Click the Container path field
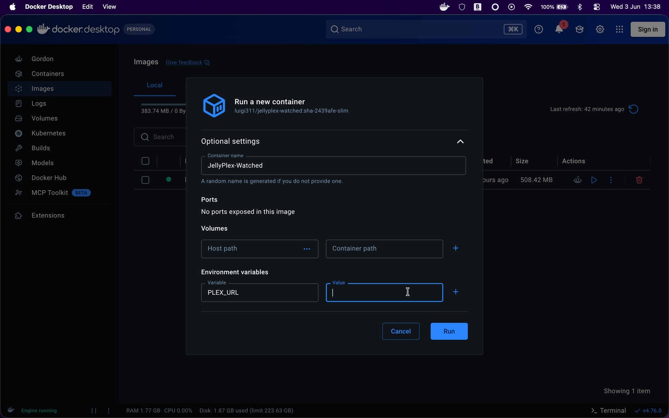Screen dimensions: 669x418 click(x=384, y=249)
